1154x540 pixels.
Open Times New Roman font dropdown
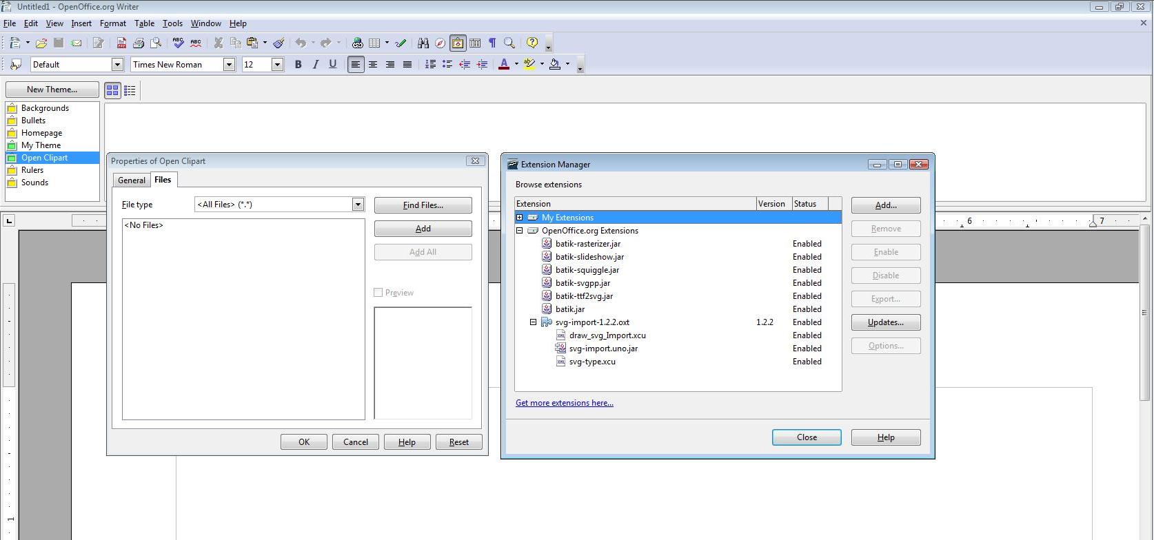coord(229,64)
